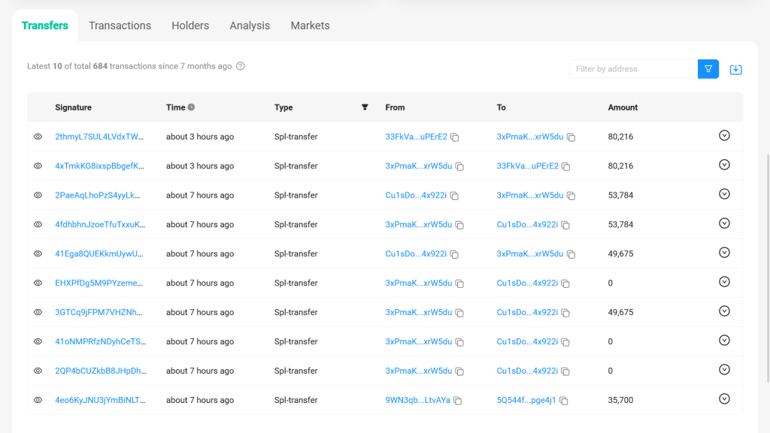This screenshot has height=433, width=770.
Task: Toggle eye icon for 2PaeAqLhoPzS4yyLk row
Action: tap(38, 195)
